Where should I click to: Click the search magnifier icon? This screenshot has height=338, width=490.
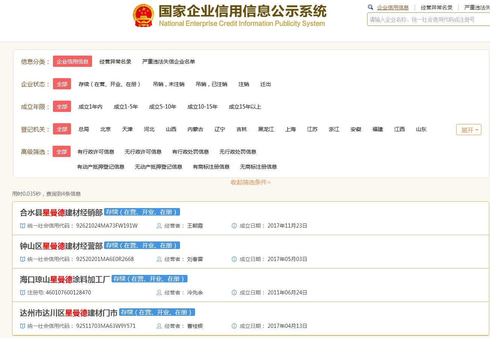pos(371,7)
